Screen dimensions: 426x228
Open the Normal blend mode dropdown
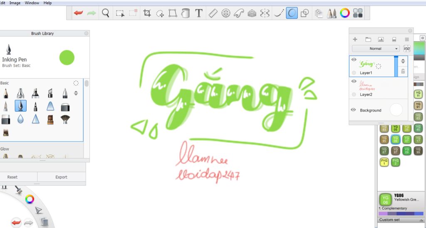[376, 49]
